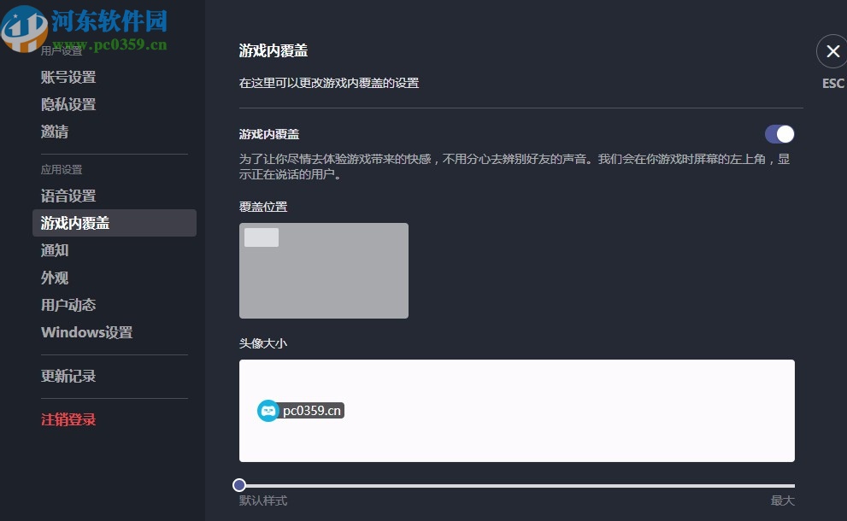Turn off the in-game overlay toggle
This screenshot has width=847, height=521.
(x=779, y=133)
